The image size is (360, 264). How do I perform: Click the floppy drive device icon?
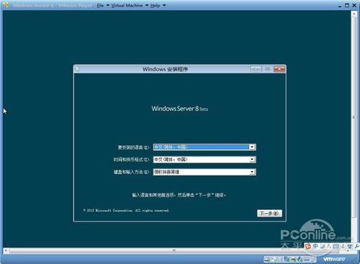click(279, 260)
